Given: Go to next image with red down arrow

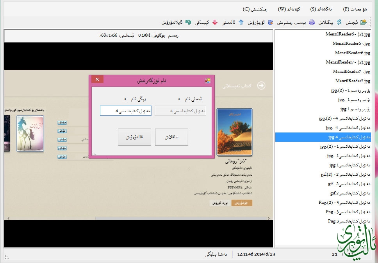Looking at the screenshot, I should tap(215, 22).
